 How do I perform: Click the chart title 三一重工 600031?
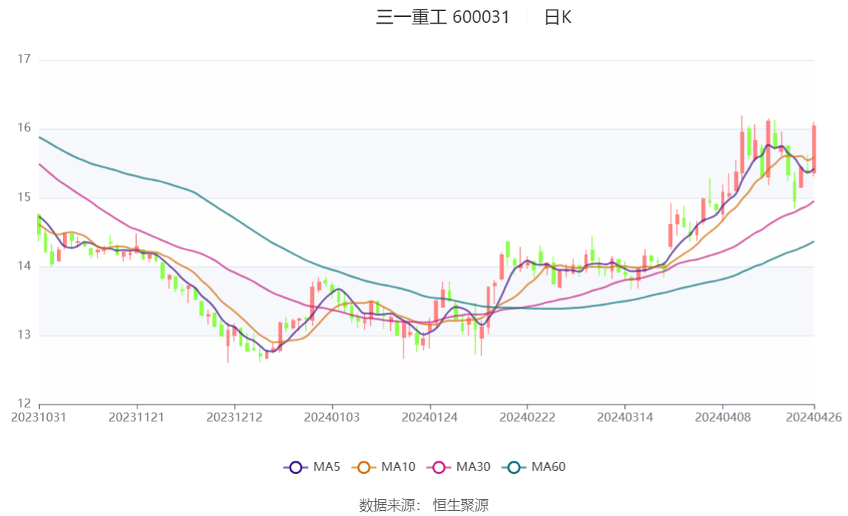coord(442,17)
